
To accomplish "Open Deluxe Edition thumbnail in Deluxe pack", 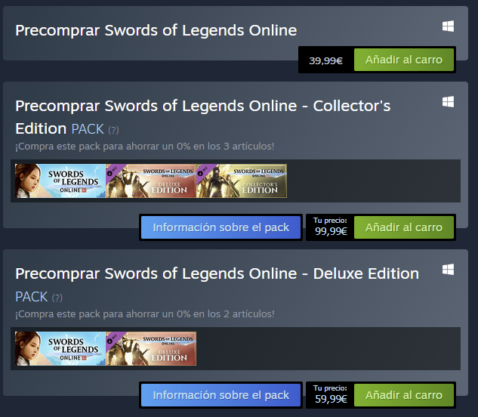I will click(x=151, y=348).
